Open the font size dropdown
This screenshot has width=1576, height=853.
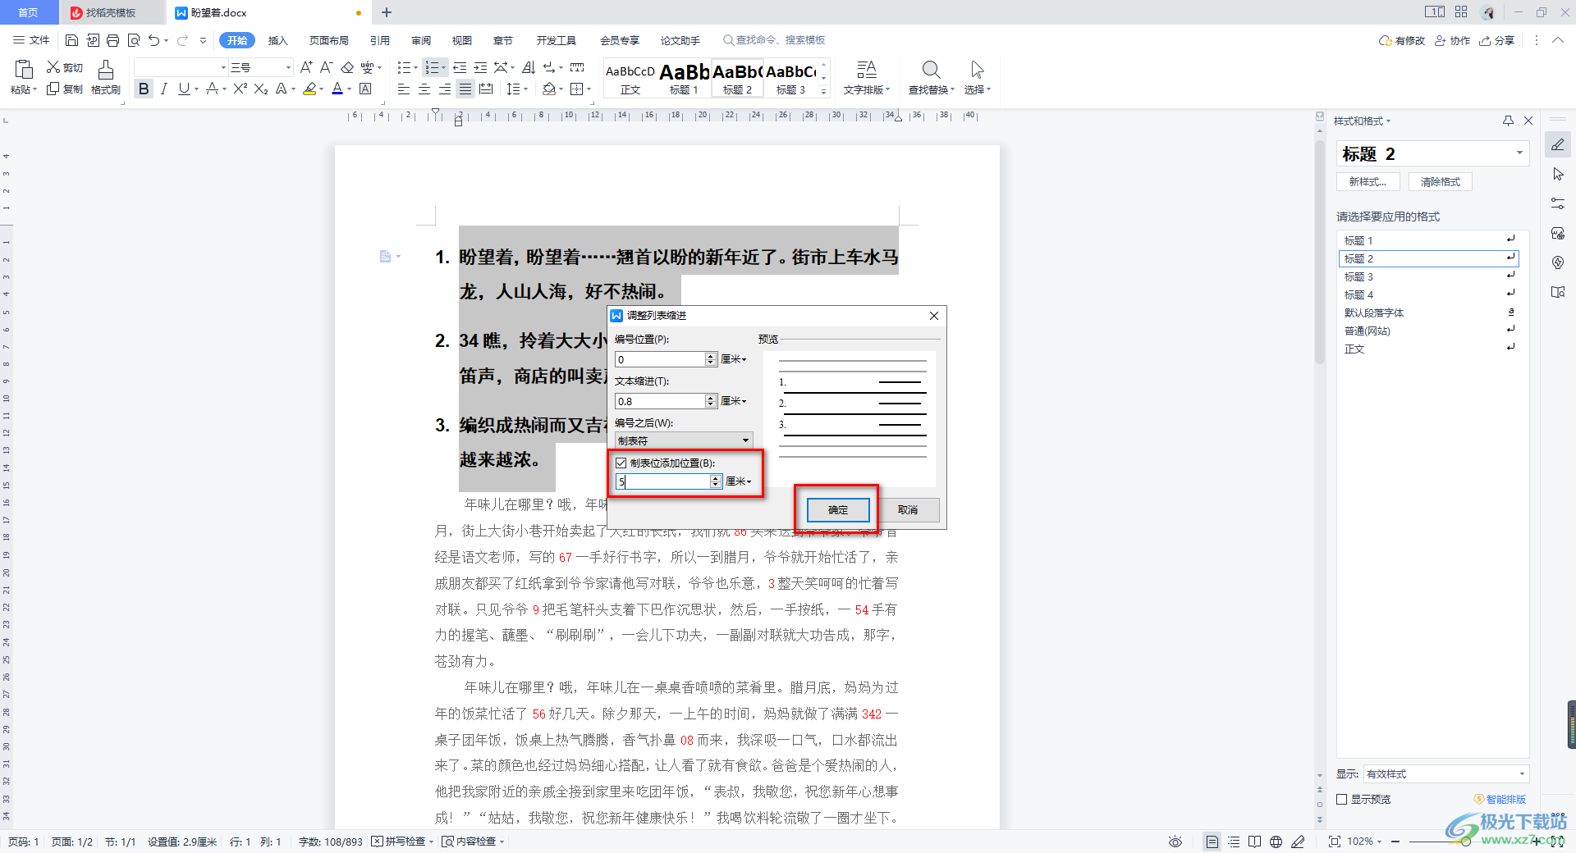pyautogui.click(x=288, y=67)
